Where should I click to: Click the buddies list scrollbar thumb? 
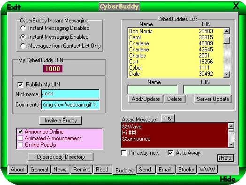coord(226,41)
